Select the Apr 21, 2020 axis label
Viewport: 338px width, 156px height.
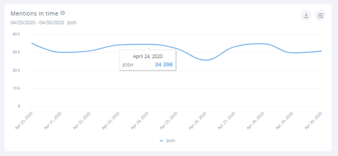pos(53,120)
